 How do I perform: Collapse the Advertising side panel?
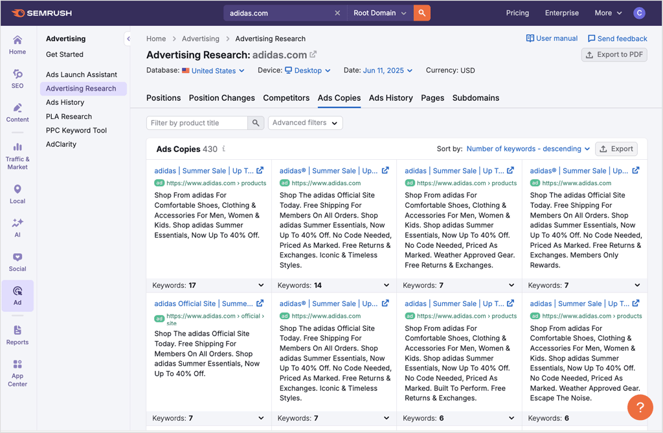(x=128, y=39)
